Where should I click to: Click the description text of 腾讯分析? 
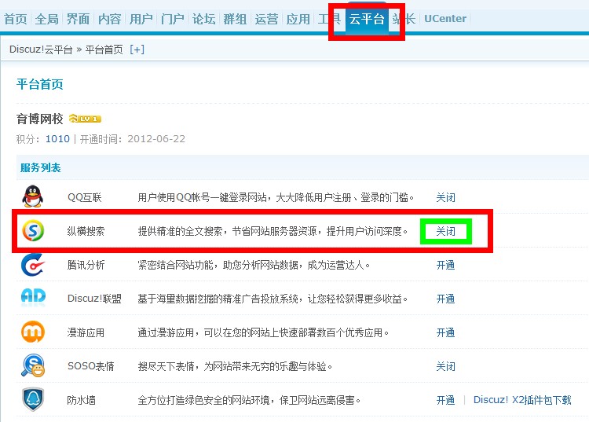(x=254, y=265)
